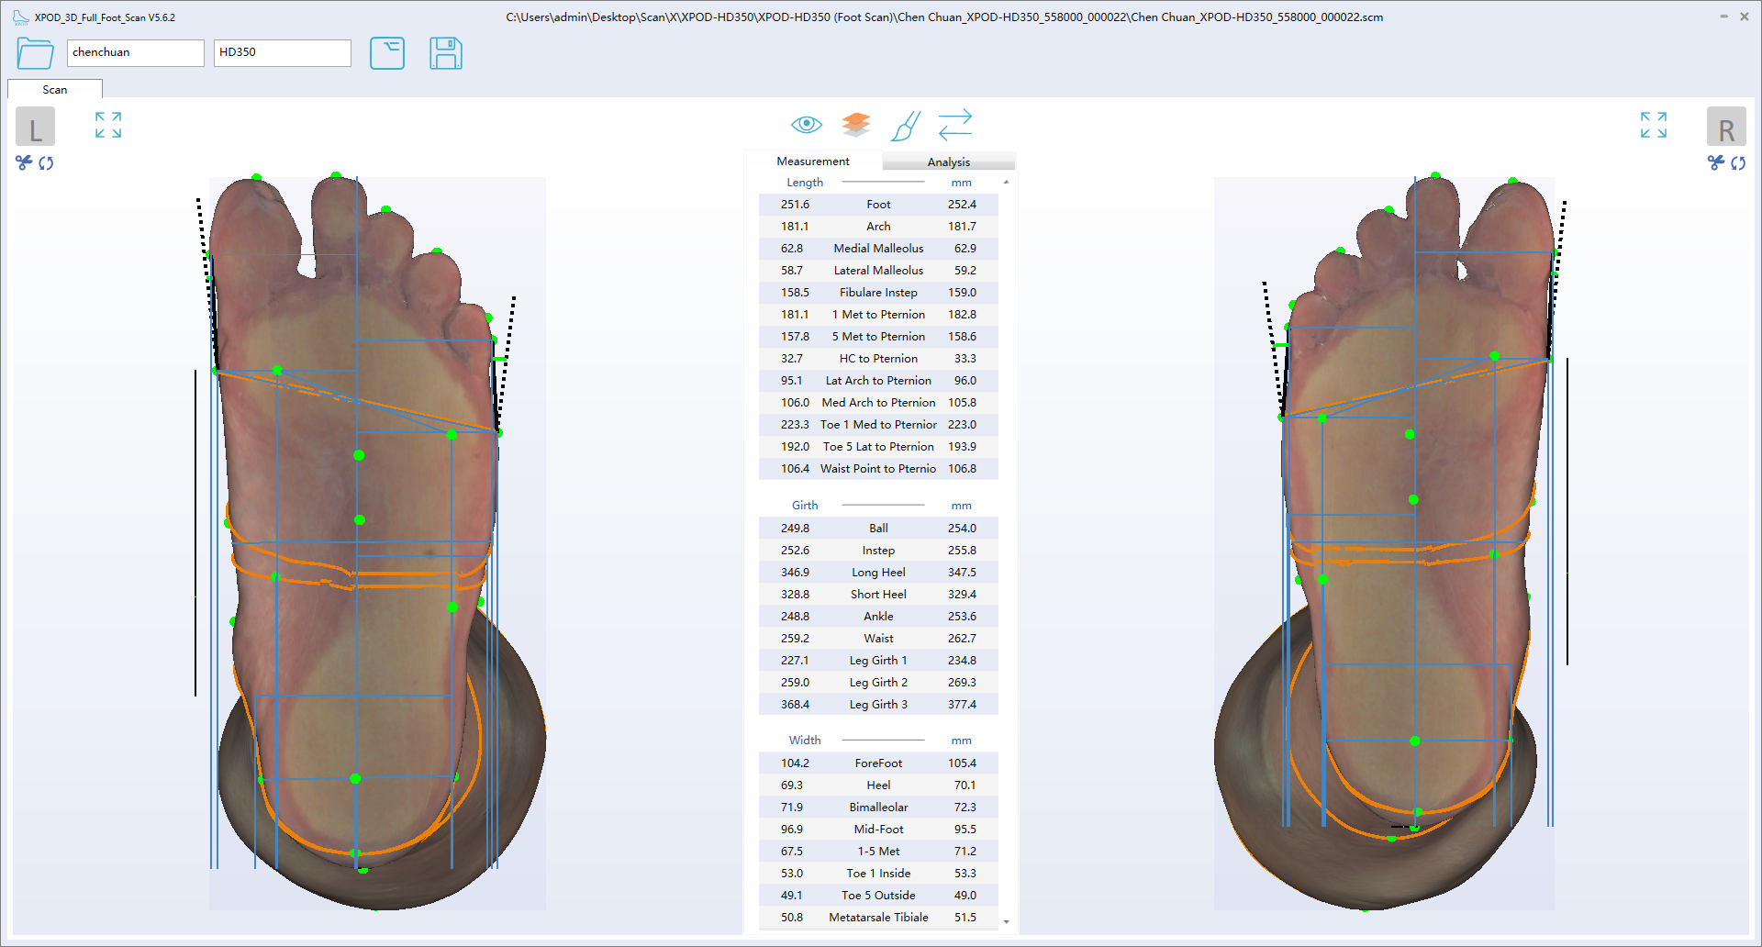This screenshot has height=947, width=1762.
Task: Open a scan file with folder icon
Action: 35,53
